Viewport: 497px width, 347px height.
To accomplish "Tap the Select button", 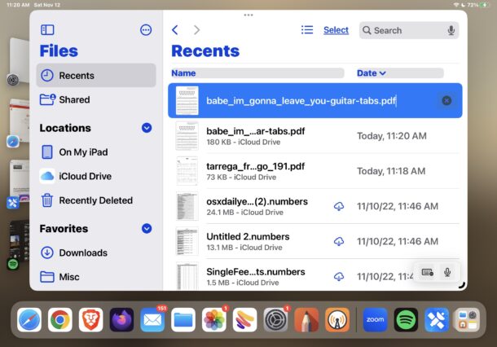I will [x=336, y=30].
